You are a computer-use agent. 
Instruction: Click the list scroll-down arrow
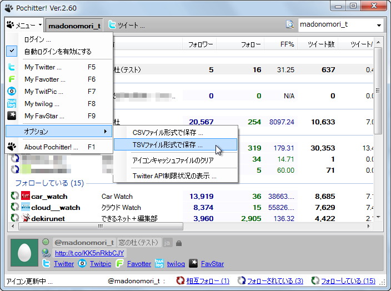click(378, 218)
